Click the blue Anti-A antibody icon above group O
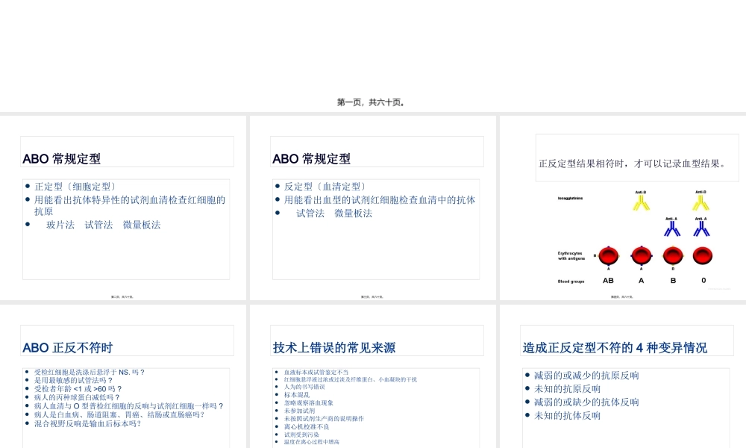This screenshot has width=746, height=448. (700, 230)
